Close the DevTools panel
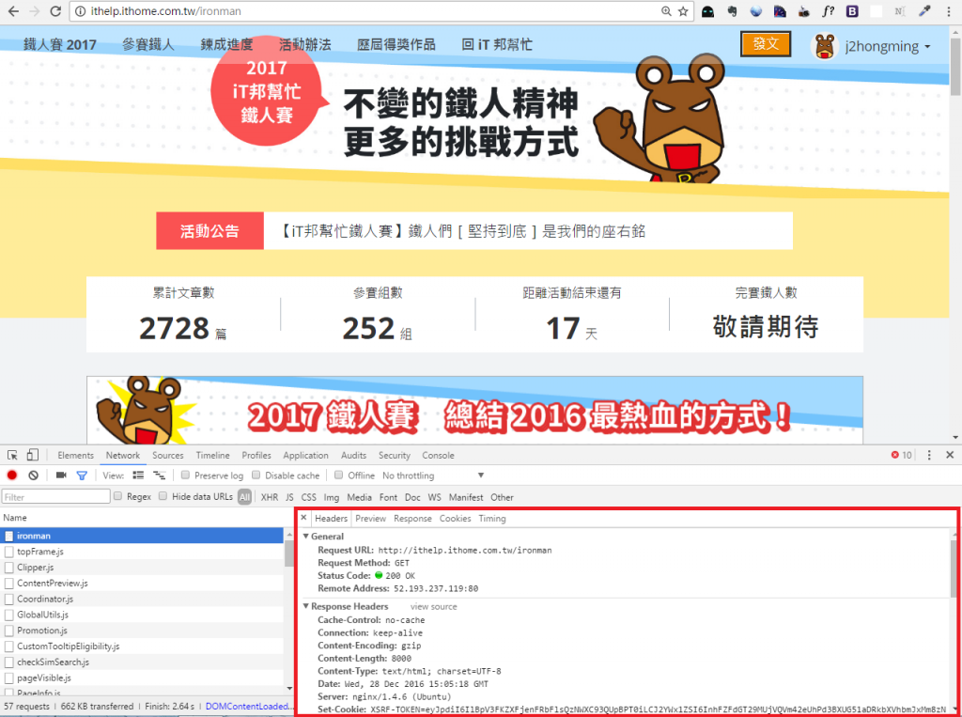The width and height of the screenshot is (962, 717). 950,455
